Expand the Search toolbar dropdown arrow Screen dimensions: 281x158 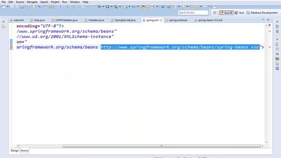157,7
